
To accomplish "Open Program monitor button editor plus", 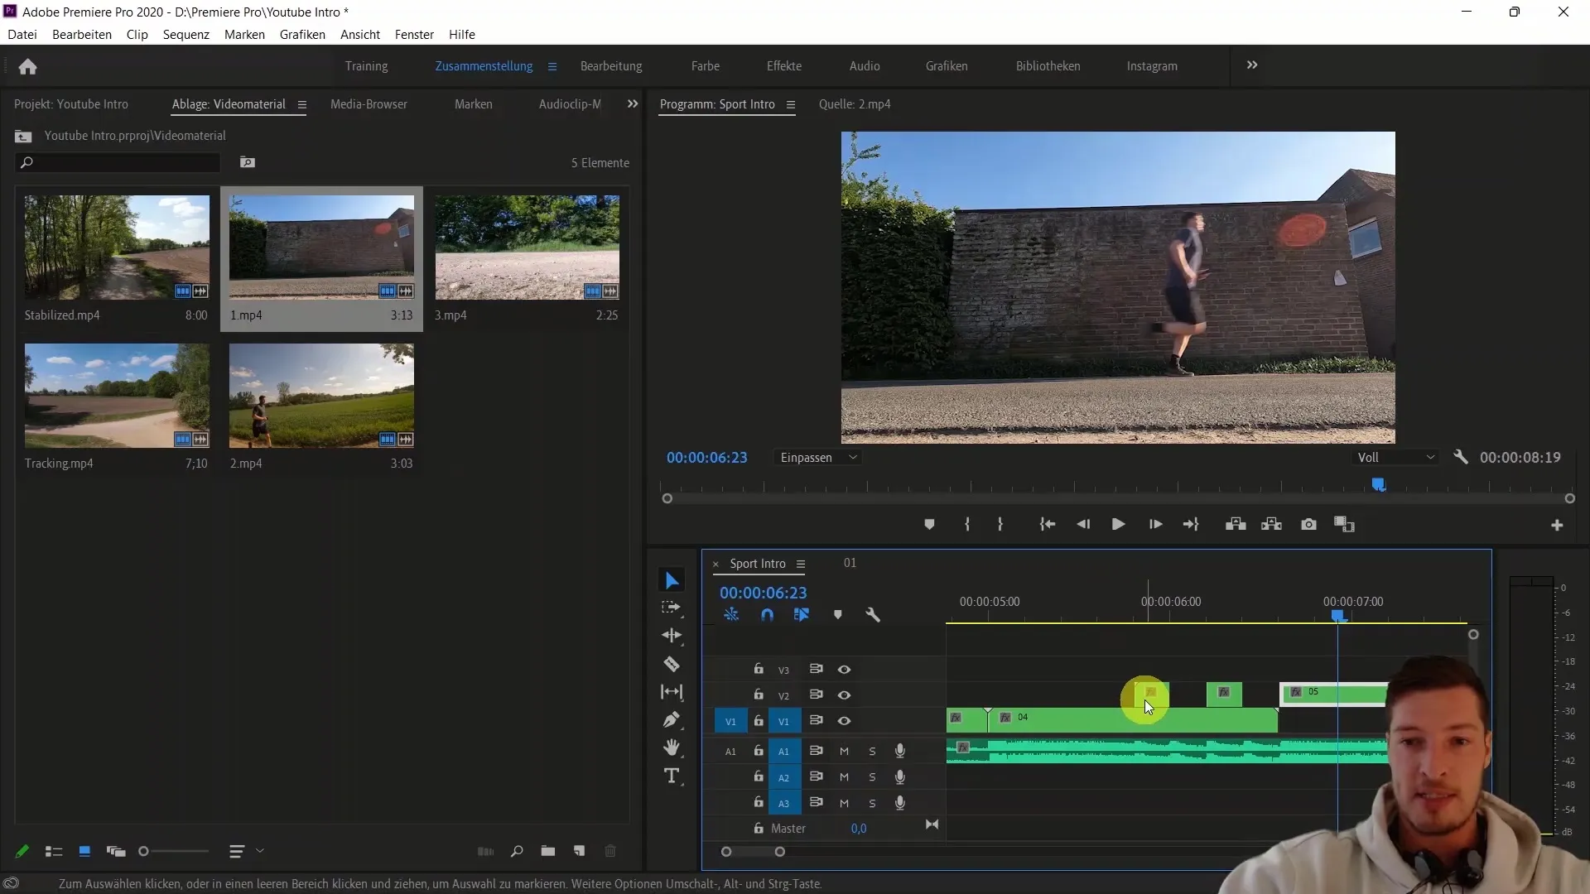I will [1557, 526].
